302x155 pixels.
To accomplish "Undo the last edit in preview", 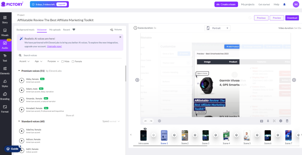I will click(146, 121).
